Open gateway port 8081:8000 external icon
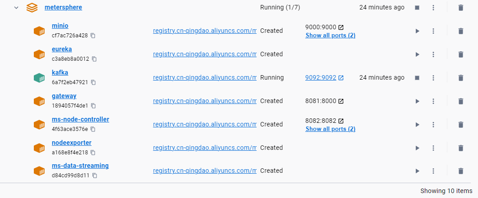Viewport: 478px width, 198px height. coord(341,101)
